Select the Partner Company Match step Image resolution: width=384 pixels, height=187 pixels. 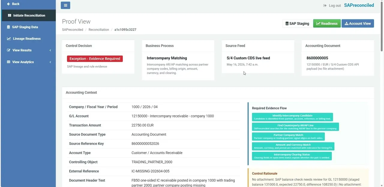288,137
